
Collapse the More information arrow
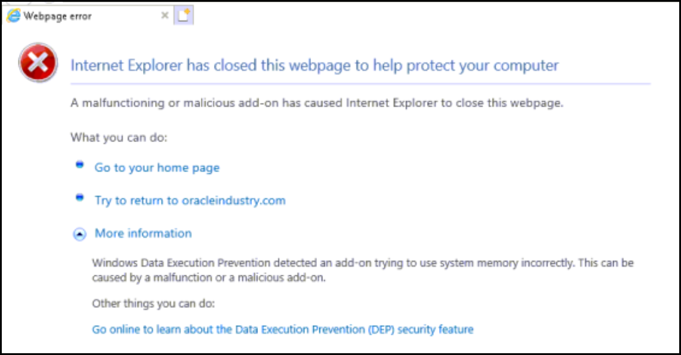point(79,234)
